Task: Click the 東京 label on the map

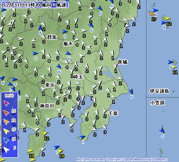Action: coord(50,85)
